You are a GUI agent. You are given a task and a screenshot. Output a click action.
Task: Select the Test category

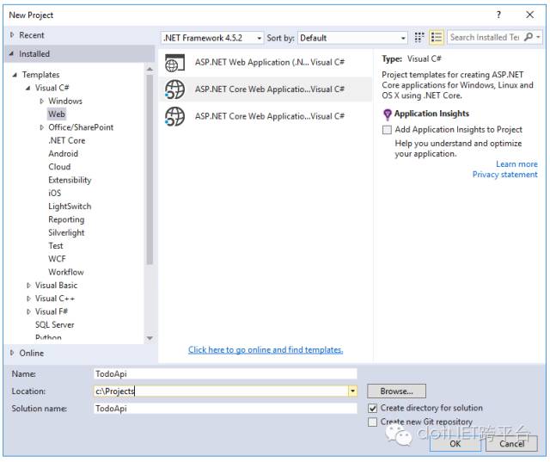point(55,246)
